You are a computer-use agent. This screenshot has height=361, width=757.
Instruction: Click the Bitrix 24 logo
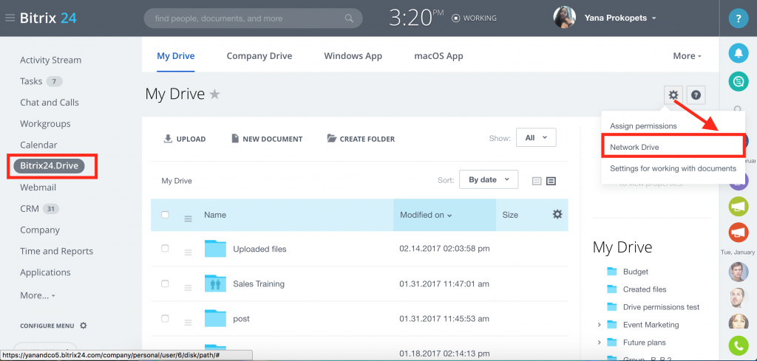48,18
